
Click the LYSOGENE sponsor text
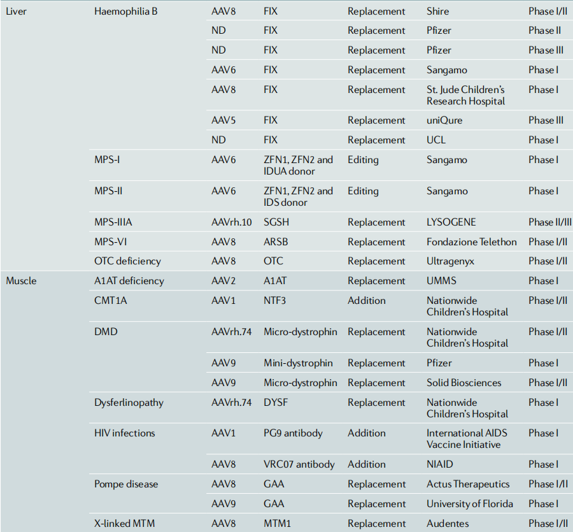[x=451, y=222]
